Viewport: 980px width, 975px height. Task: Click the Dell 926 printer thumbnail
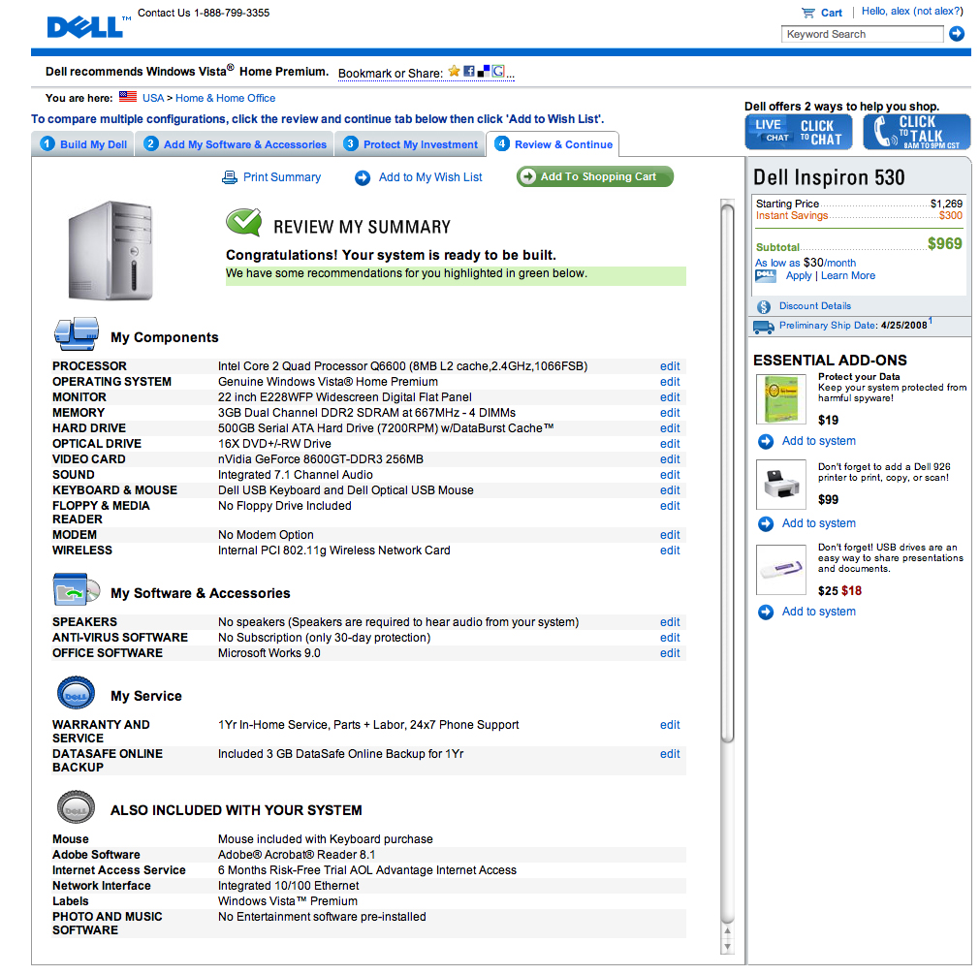[x=780, y=485]
